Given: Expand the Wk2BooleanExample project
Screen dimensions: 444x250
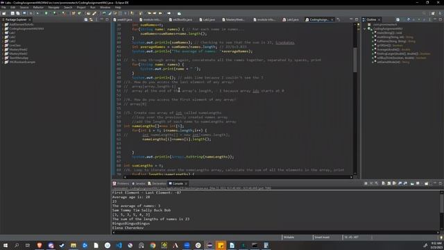Looking at the screenshot, I should pyautogui.click(x=3, y=62).
